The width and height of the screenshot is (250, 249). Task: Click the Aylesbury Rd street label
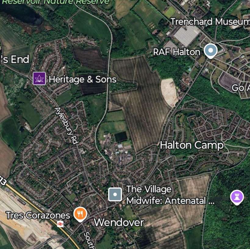click(67, 126)
